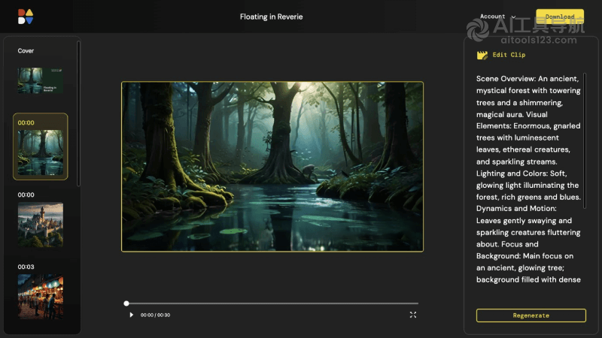Click the clip list scrollbar
The width and height of the screenshot is (602, 338).
(78, 113)
